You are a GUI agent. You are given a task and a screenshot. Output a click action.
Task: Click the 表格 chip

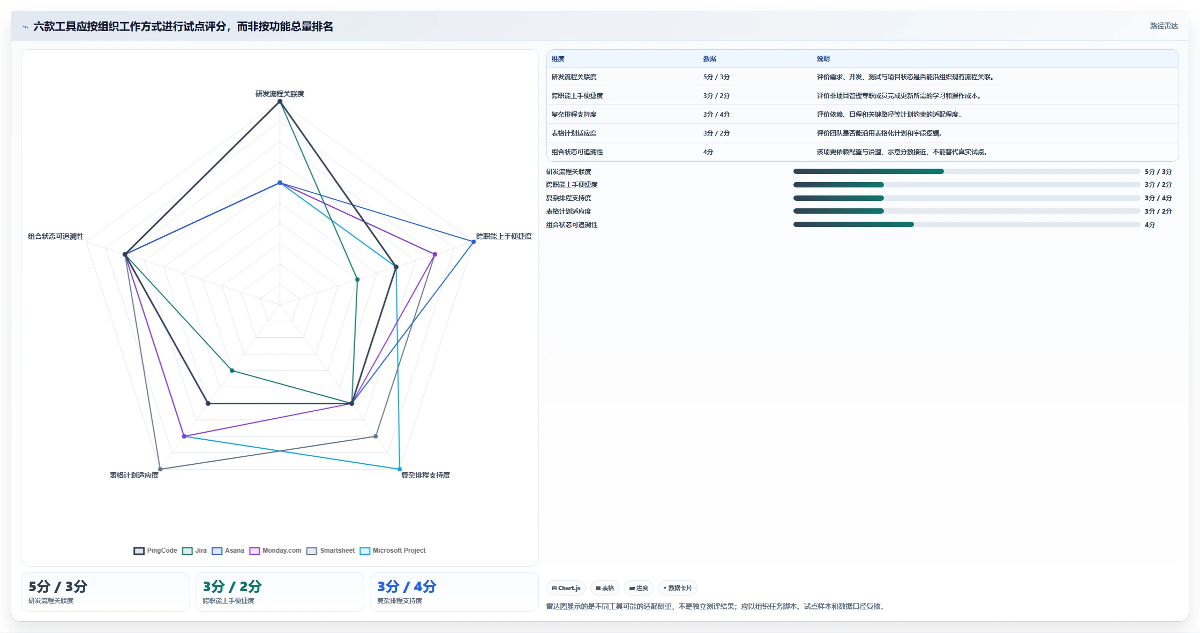(605, 588)
